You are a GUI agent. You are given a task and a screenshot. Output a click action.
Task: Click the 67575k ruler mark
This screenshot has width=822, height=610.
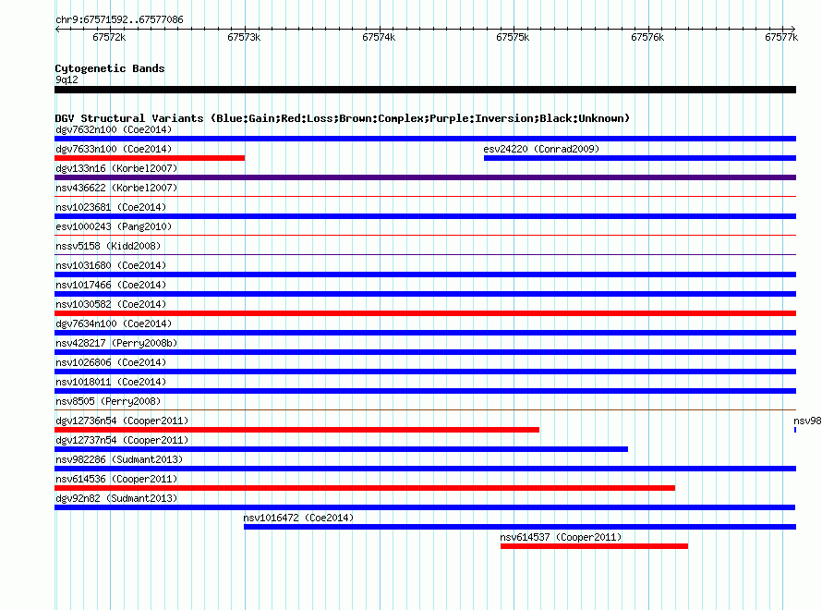point(513,37)
